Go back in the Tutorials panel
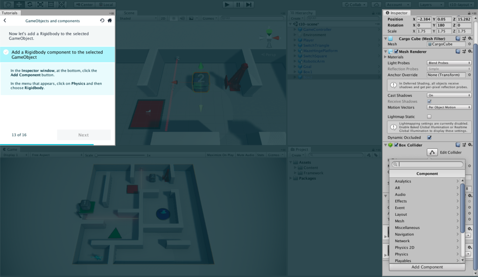 click(x=5, y=21)
